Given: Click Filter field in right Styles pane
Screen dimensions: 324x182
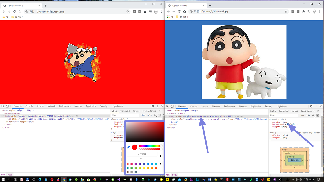Looking at the screenshot, I should 283,116.
